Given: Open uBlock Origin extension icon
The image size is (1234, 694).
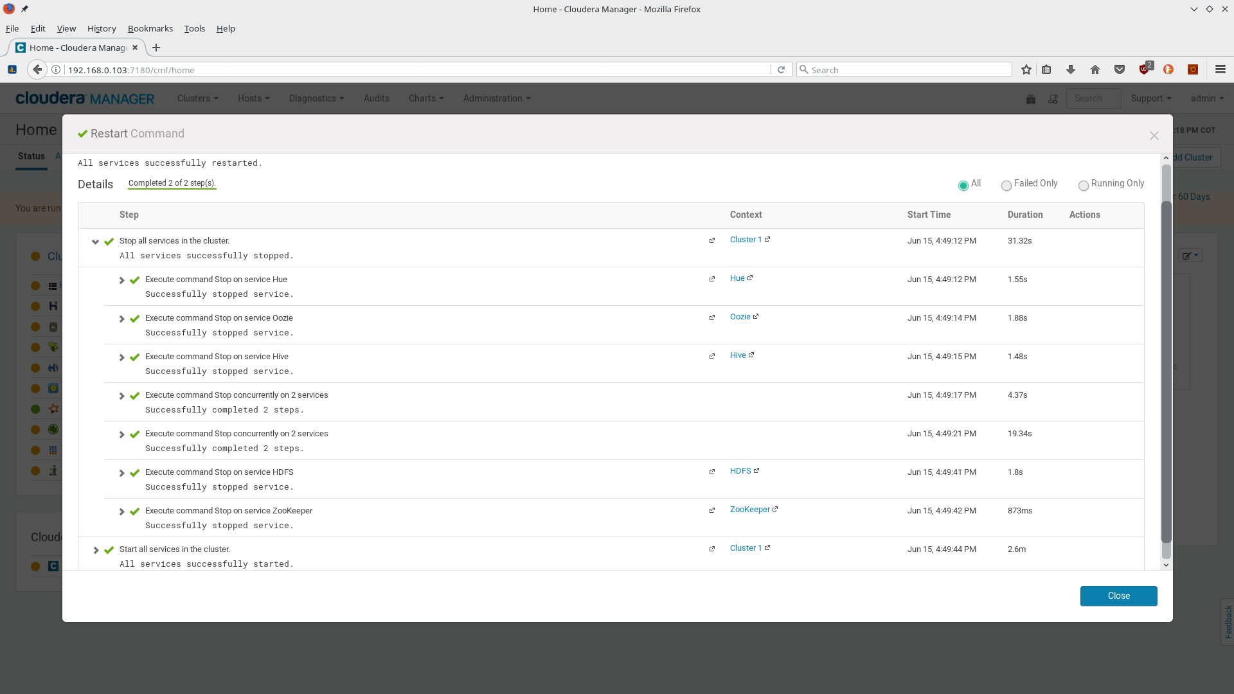Looking at the screenshot, I should (1145, 69).
